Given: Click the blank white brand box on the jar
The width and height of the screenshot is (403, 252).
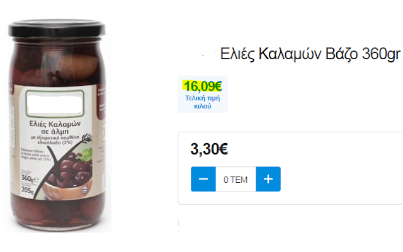Looking at the screenshot, I should (55, 103).
